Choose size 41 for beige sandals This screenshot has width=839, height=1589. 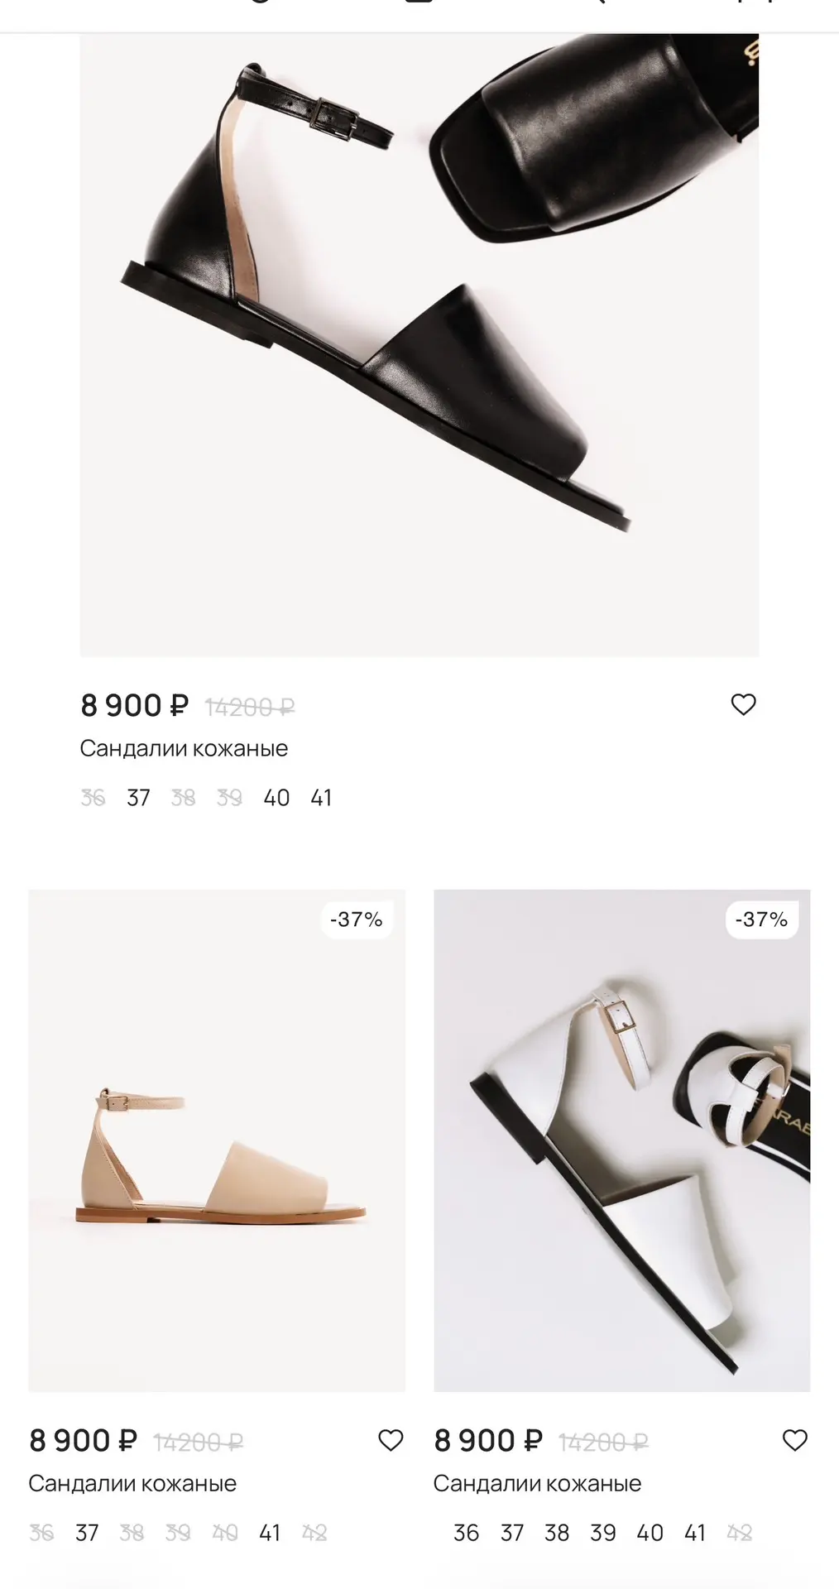[x=270, y=1533]
